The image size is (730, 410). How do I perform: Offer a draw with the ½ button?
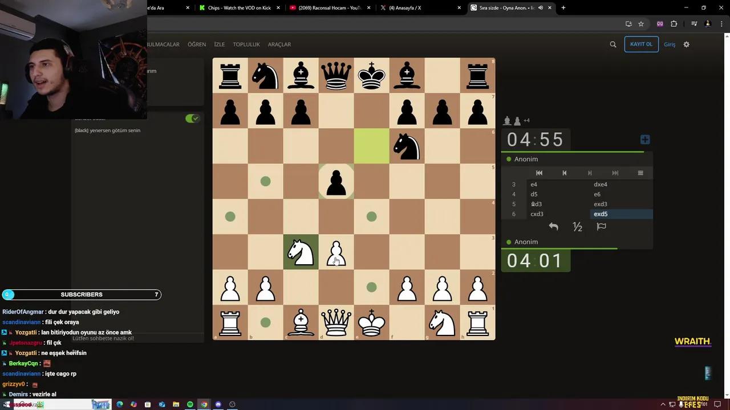[x=577, y=227]
